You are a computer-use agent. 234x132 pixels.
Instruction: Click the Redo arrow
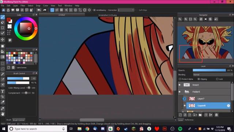[45, 10]
